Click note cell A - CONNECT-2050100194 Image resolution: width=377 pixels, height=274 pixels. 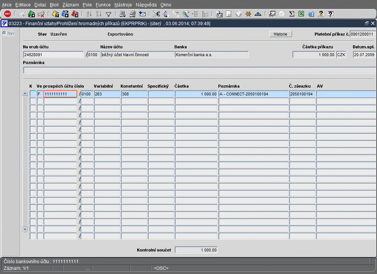click(254, 94)
